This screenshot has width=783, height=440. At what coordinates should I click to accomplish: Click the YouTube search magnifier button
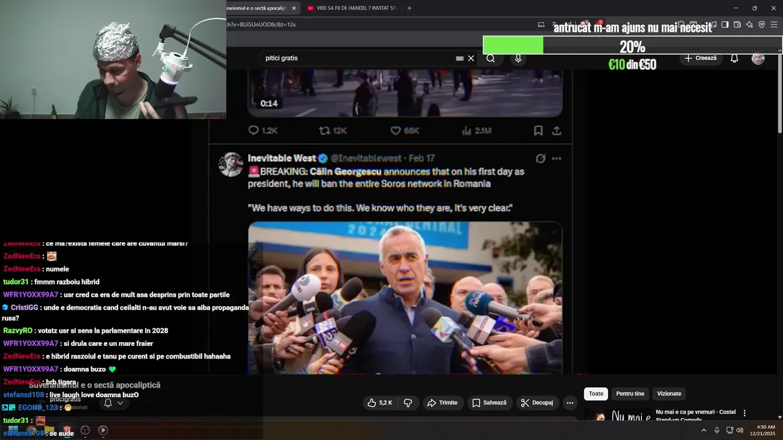(491, 58)
